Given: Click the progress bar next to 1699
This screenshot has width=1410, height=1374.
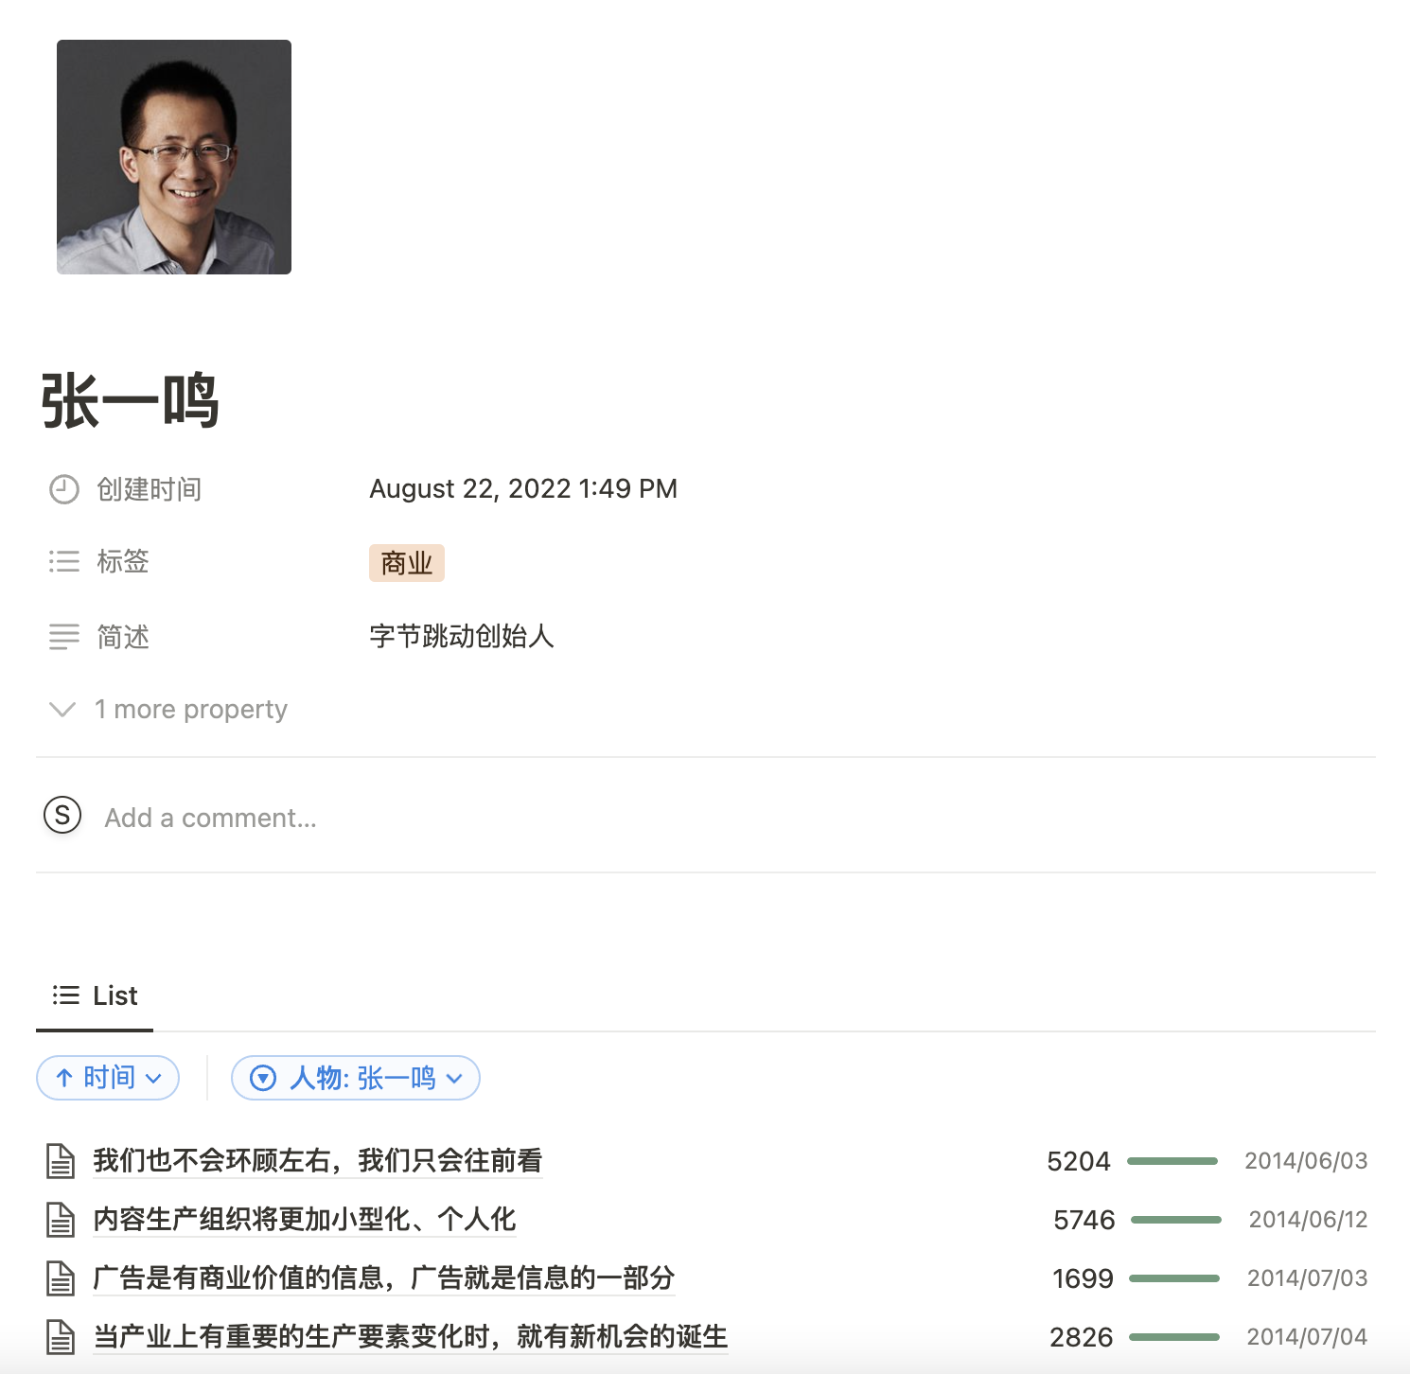Looking at the screenshot, I should click(1174, 1278).
